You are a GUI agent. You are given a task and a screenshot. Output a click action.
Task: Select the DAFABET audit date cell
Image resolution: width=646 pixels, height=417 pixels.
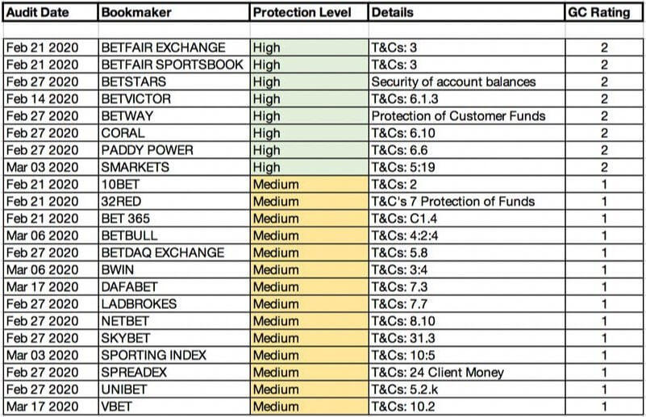(50, 286)
